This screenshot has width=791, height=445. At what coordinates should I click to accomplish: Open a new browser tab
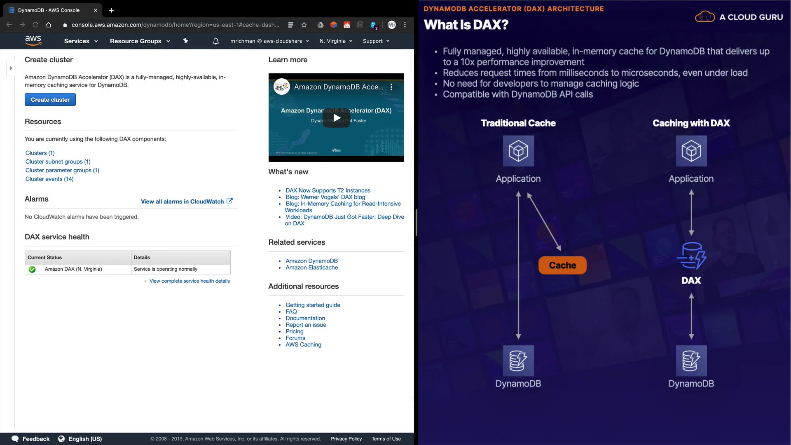point(111,10)
